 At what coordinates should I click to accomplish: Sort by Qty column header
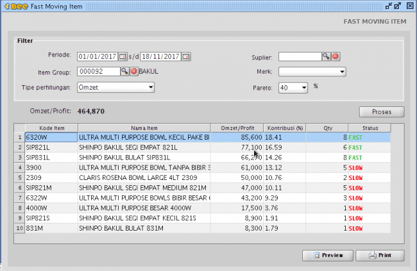click(x=327, y=128)
